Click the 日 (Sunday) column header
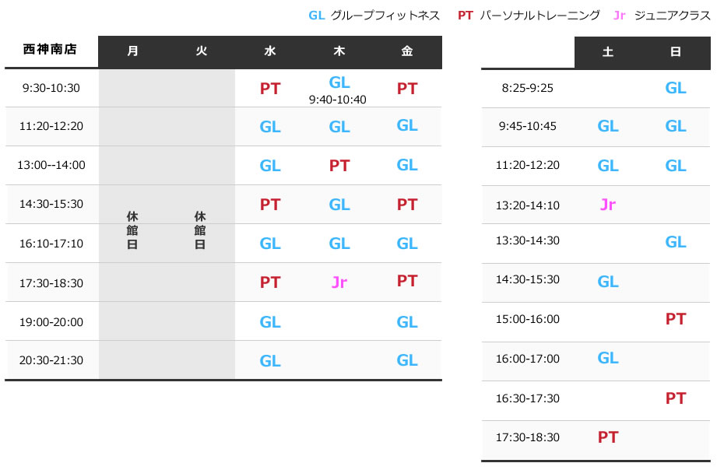Viewport: 724px width, 470px height. coord(676,52)
